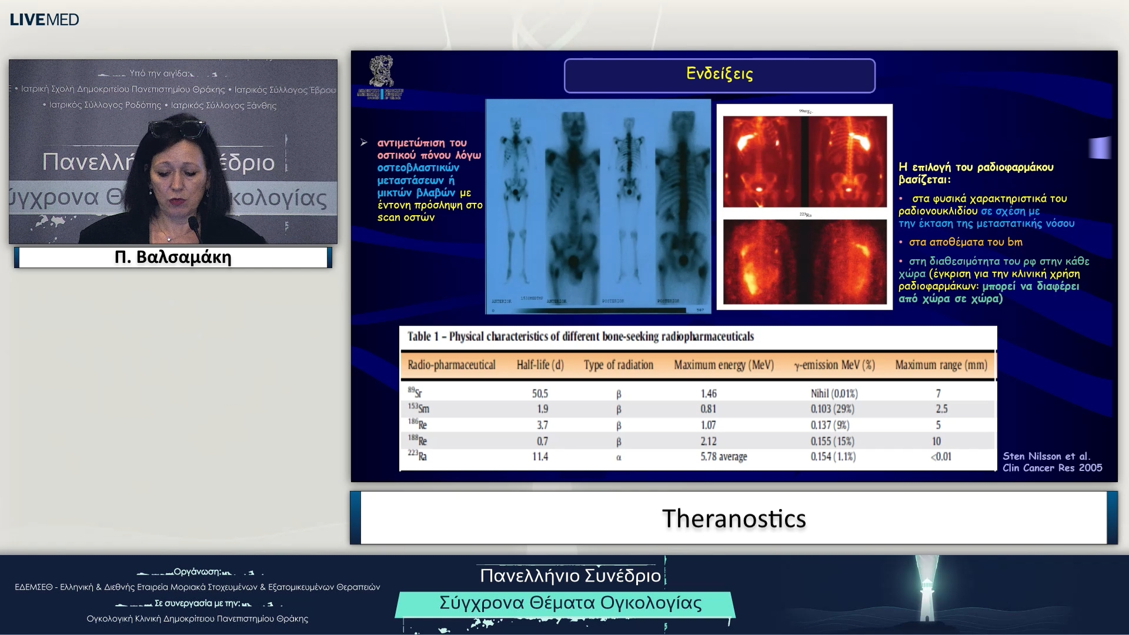Select the 223Ra row in the table

pyautogui.click(x=697, y=456)
